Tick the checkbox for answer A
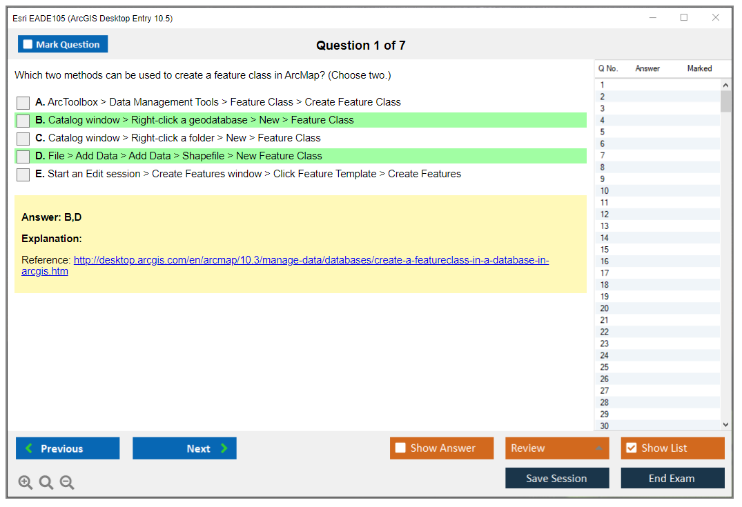This screenshot has height=507, width=742. [23, 103]
